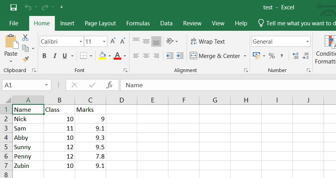Toggle Wrap Text on selected cell

[207, 41]
